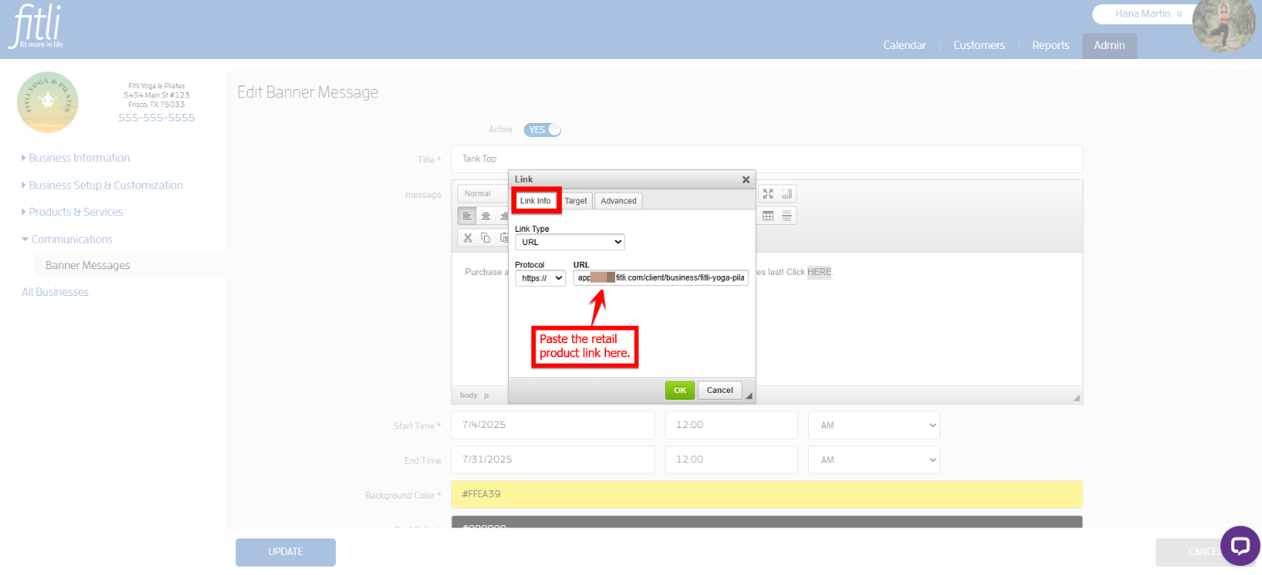Center align text in editor
The height and width of the screenshot is (575, 1262).
(486, 216)
